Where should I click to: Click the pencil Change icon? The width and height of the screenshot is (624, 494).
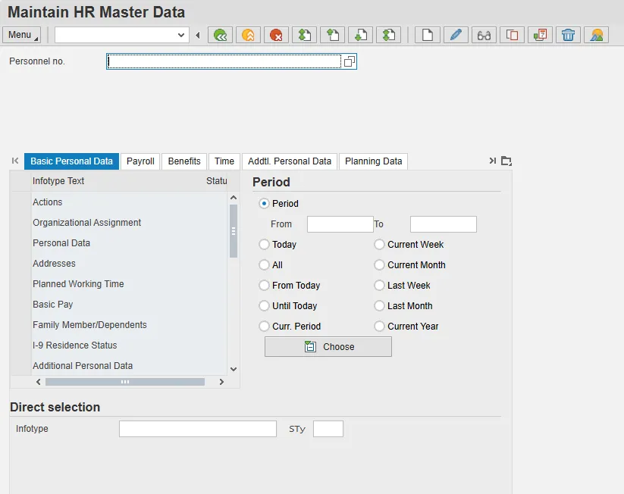tap(456, 35)
